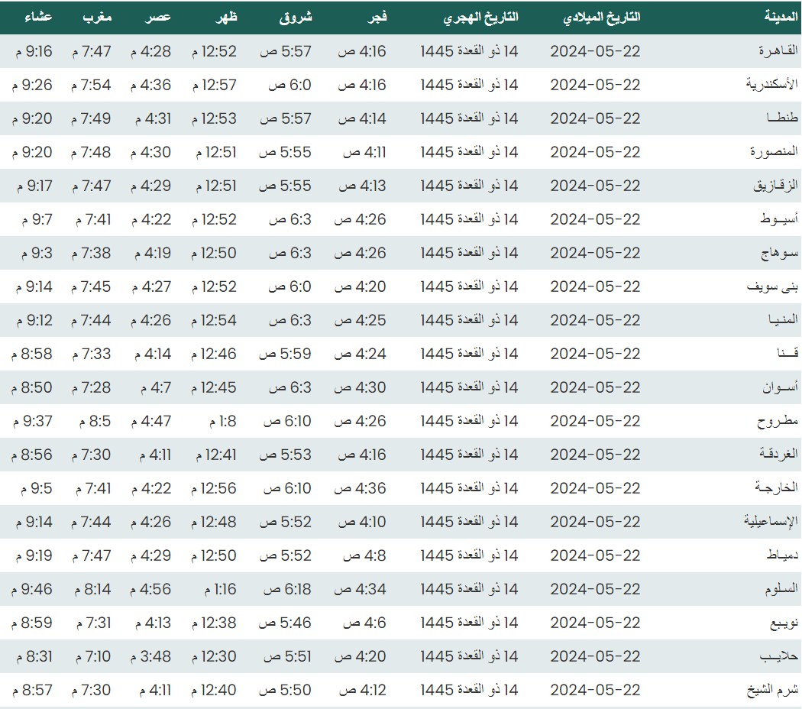Click the التاريخ الهجري column header
The image size is (802, 709).
click(480, 17)
